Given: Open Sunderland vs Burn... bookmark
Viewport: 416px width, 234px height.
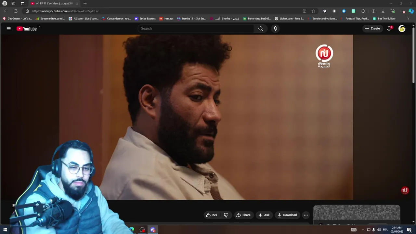Looking at the screenshot, I should pyautogui.click(x=322, y=19).
